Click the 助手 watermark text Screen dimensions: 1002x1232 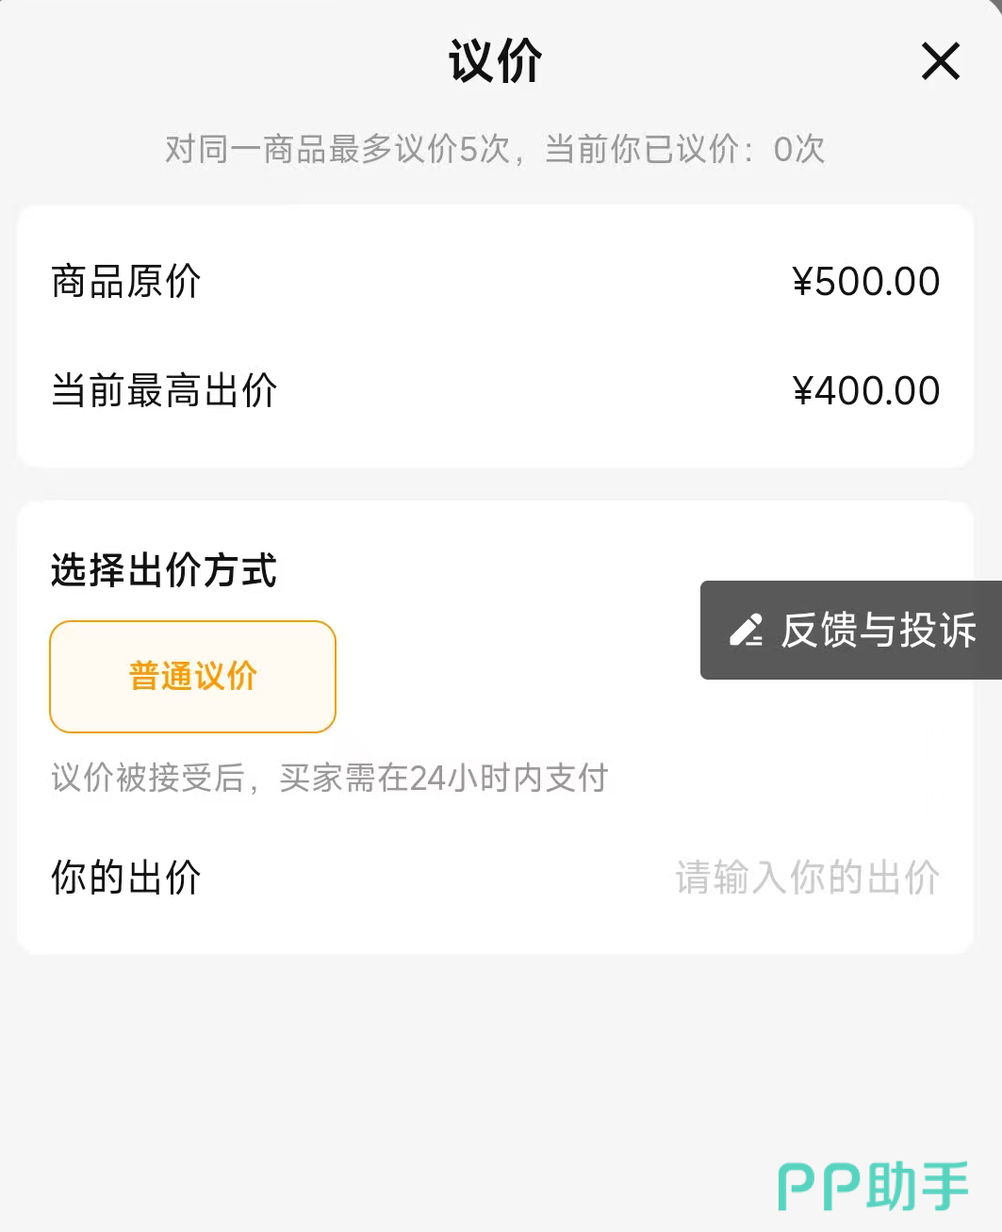click(917, 1186)
